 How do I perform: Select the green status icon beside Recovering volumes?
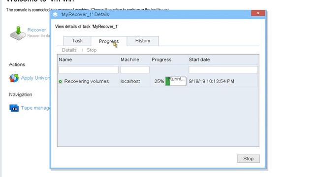coord(60,82)
